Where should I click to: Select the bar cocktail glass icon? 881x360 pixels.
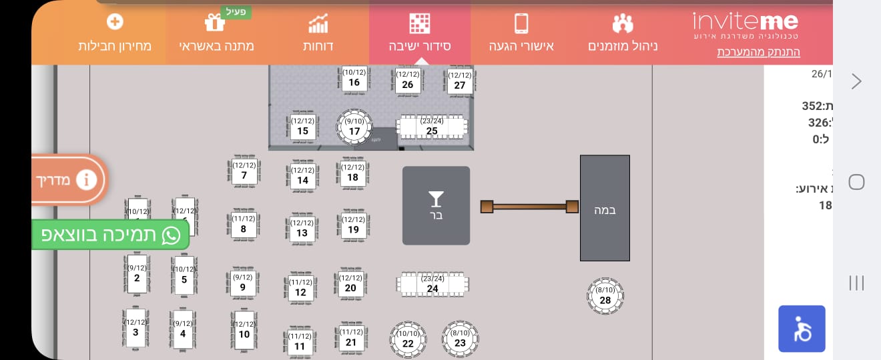436,199
